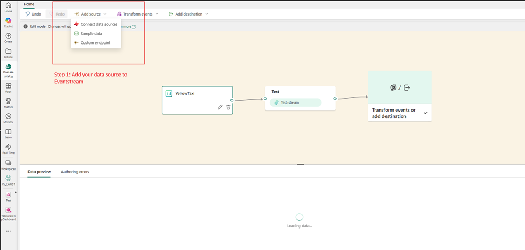Screen dimensions: 525x250
Task: Expand the Add source dropdown
Action: [90, 14]
